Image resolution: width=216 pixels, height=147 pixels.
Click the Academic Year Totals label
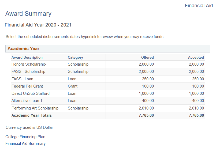pyautogui.click(x=32, y=115)
